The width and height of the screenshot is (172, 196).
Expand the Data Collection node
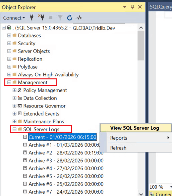(x=14, y=98)
